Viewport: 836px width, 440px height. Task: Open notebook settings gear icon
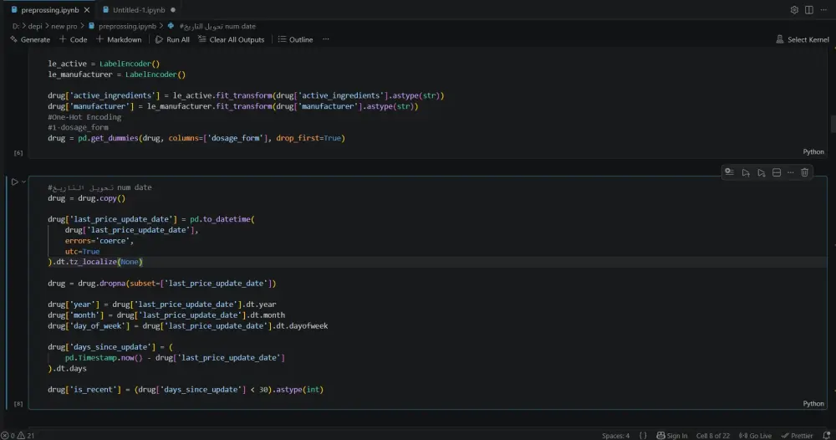pyautogui.click(x=794, y=9)
